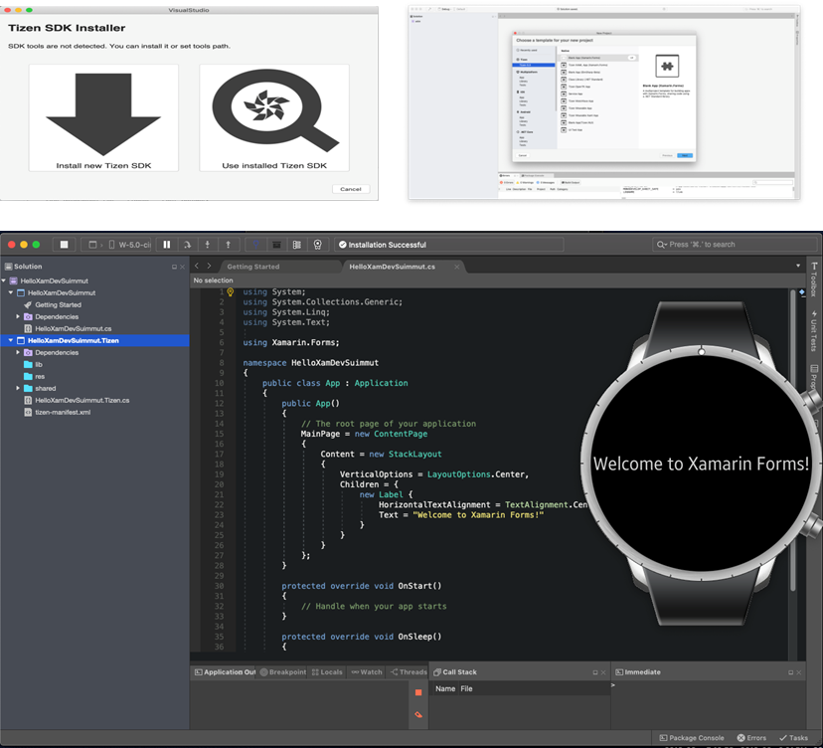This screenshot has width=823, height=748.
Task: Open the Locals debug tab
Action: pos(327,672)
